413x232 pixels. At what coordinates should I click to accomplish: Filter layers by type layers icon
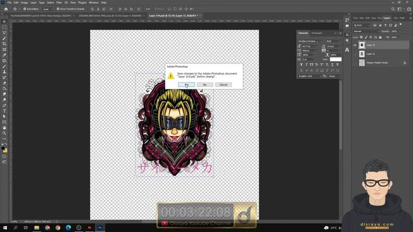385,25
